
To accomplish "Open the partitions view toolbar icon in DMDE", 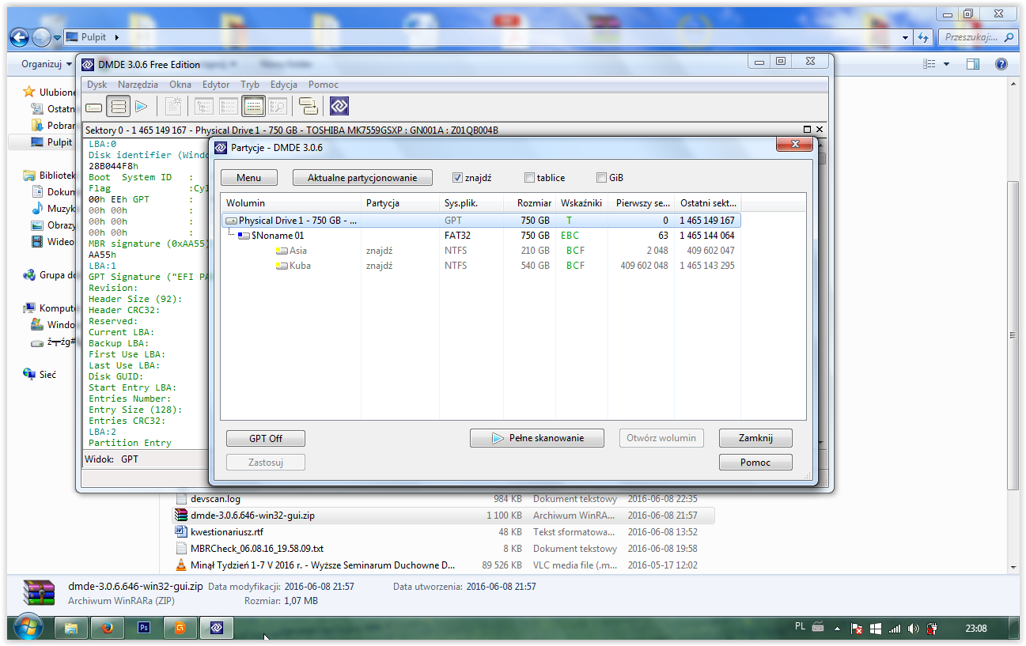I will 118,106.
